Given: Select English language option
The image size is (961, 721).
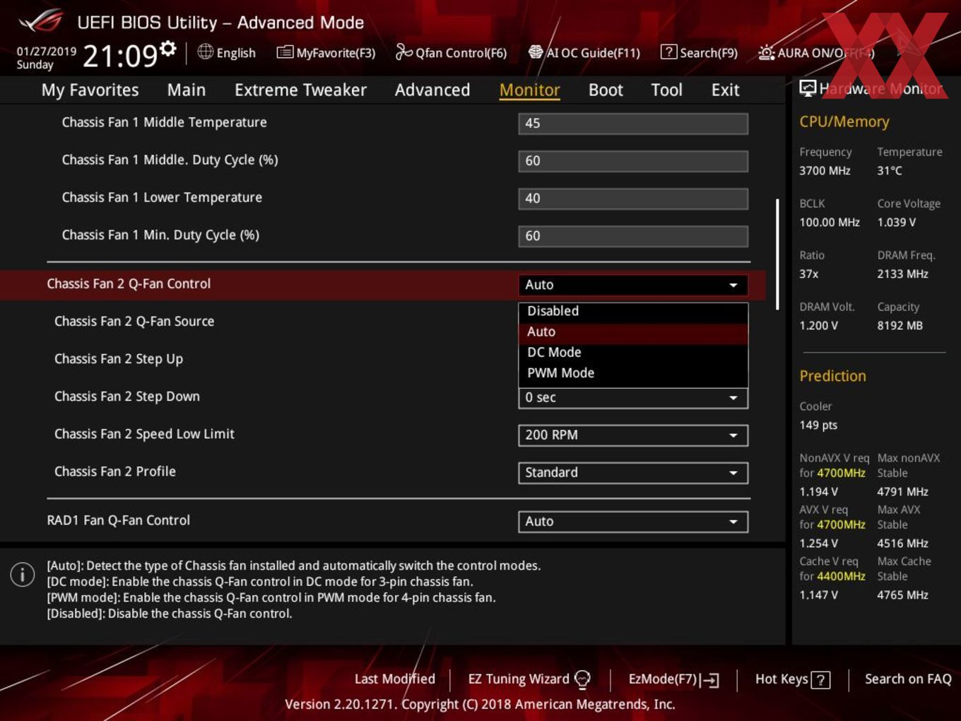Looking at the screenshot, I should point(236,52).
